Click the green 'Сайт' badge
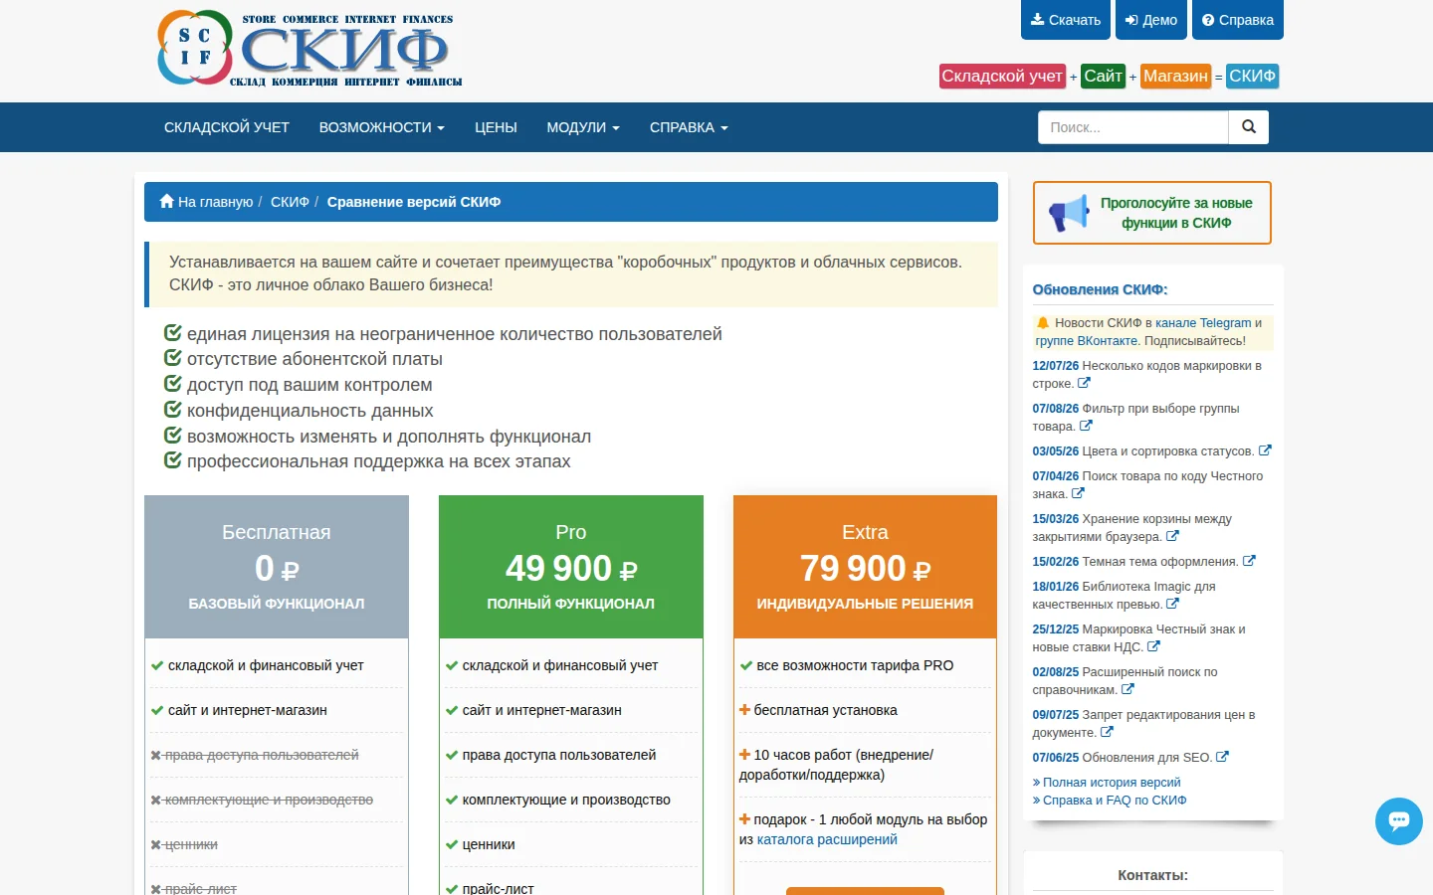This screenshot has height=895, width=1433. pos(1104,77)
